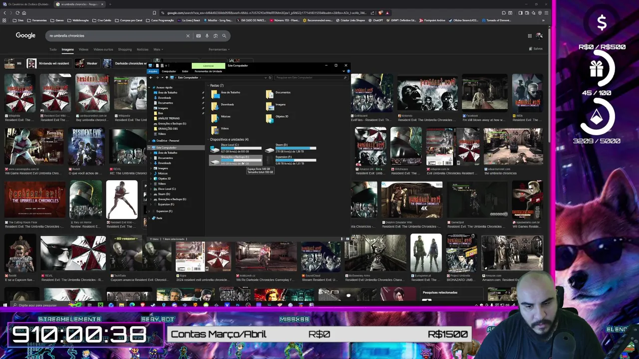This screenshot has height=359, width=639.
Task: Open the Flashpoint Archive bookmark
Action: (x=432, y=20)
